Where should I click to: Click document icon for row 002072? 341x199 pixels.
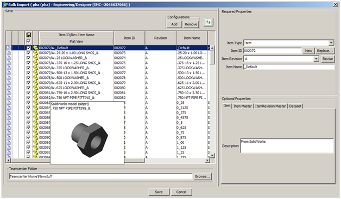(9, 48)
